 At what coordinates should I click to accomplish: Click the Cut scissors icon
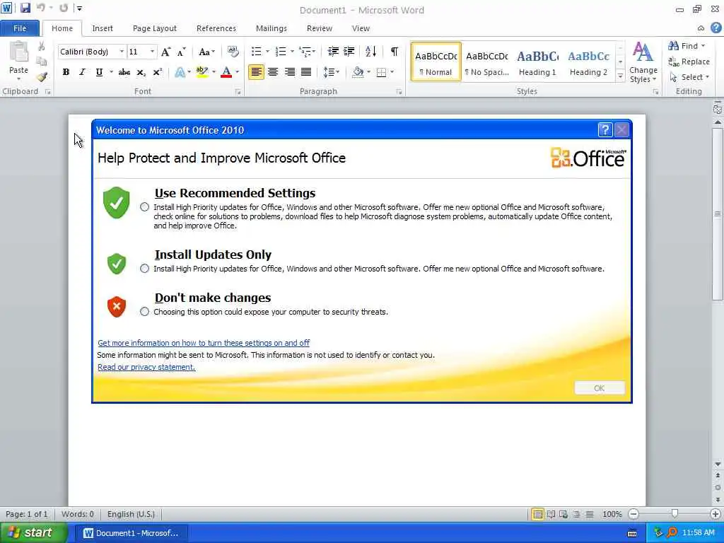point(42,46)
